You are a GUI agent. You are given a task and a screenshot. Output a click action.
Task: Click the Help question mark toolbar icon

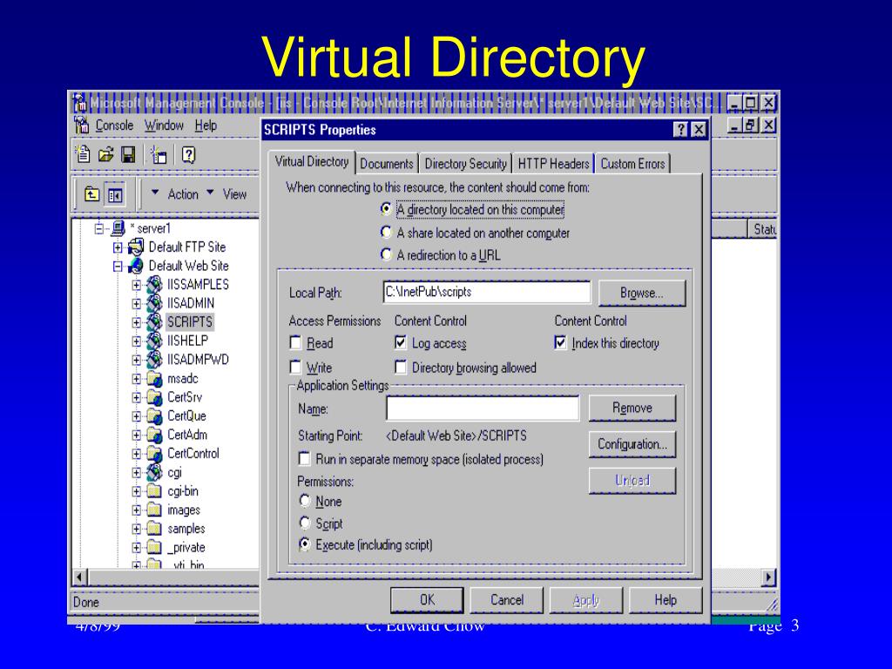(188, 155)
